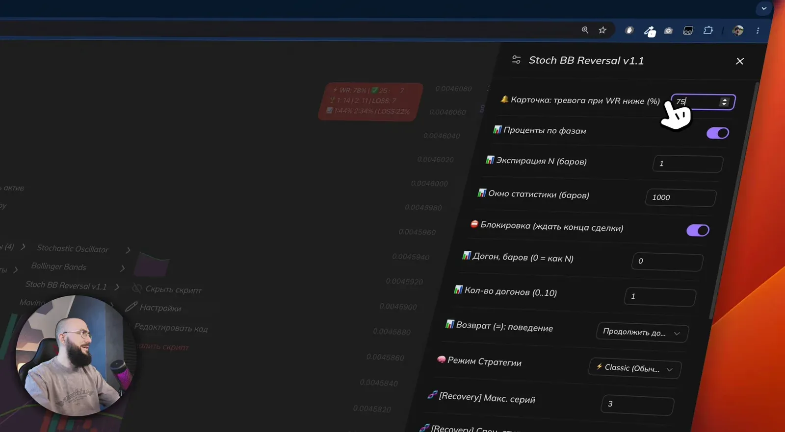This screenshot has height=432, width=785.
Task: Click the Карточка: тревога при WR ниже label
Action: (x=585, y=100)
